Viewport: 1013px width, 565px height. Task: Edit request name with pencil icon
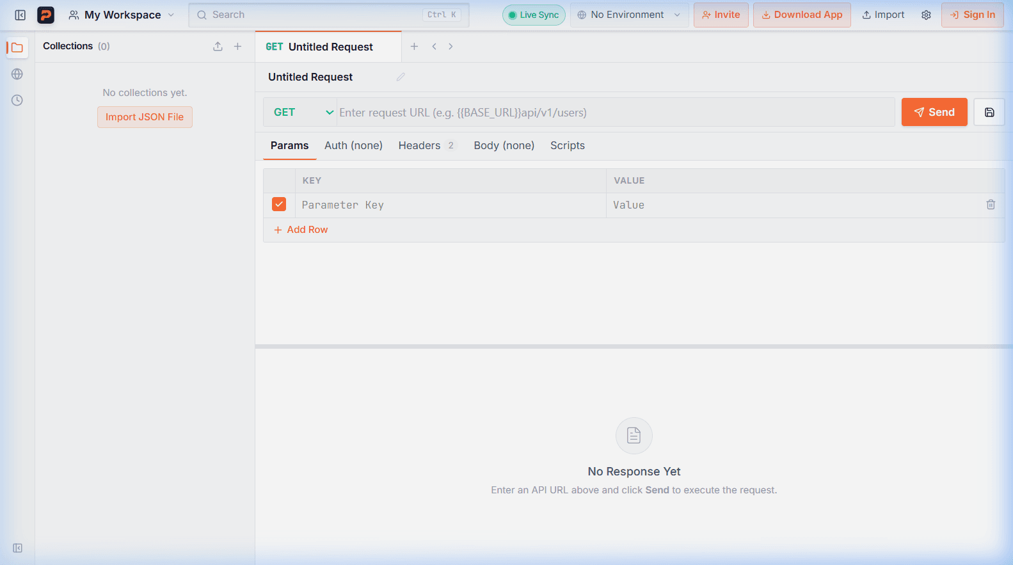[401, 77]
